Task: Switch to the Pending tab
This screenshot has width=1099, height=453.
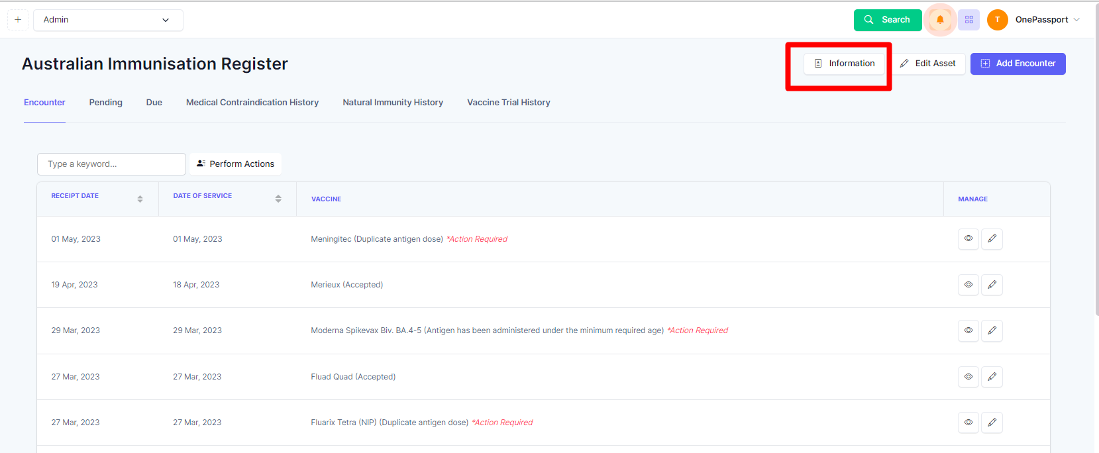Action: (x=106, y=103)
